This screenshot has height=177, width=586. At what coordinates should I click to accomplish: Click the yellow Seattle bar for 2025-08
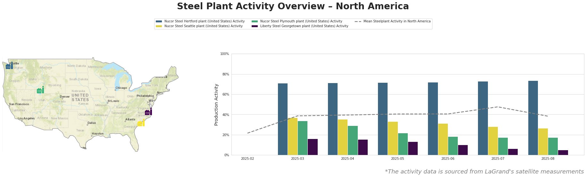(x=543, y=142)
